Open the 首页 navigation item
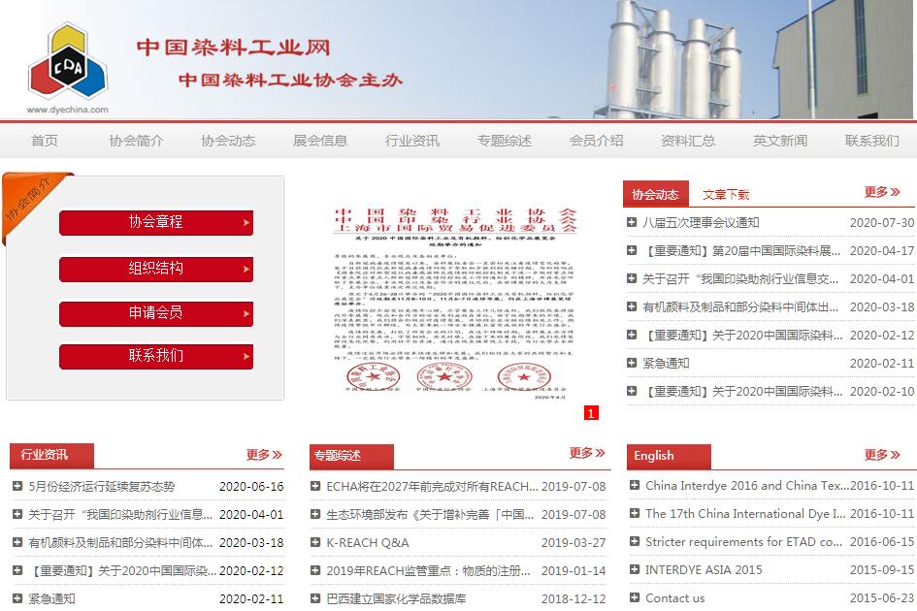Viewport: 917px width, 611px height. [x=45, y=141]
